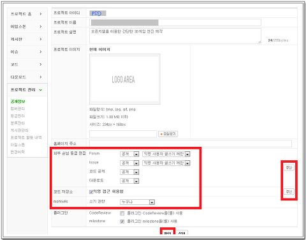Go to 게시판관리 submenu link

coord(19,130)
